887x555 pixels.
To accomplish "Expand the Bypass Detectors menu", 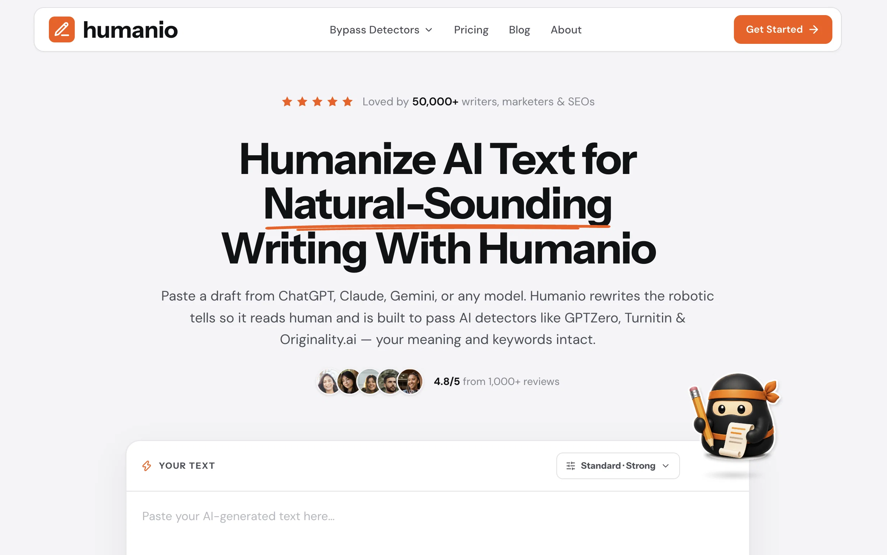I will point(381,30).
